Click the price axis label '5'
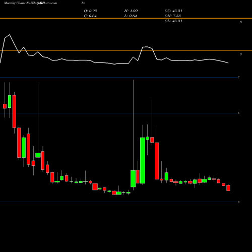This screenshot has height=252, width=252. (x=238, y=113)
